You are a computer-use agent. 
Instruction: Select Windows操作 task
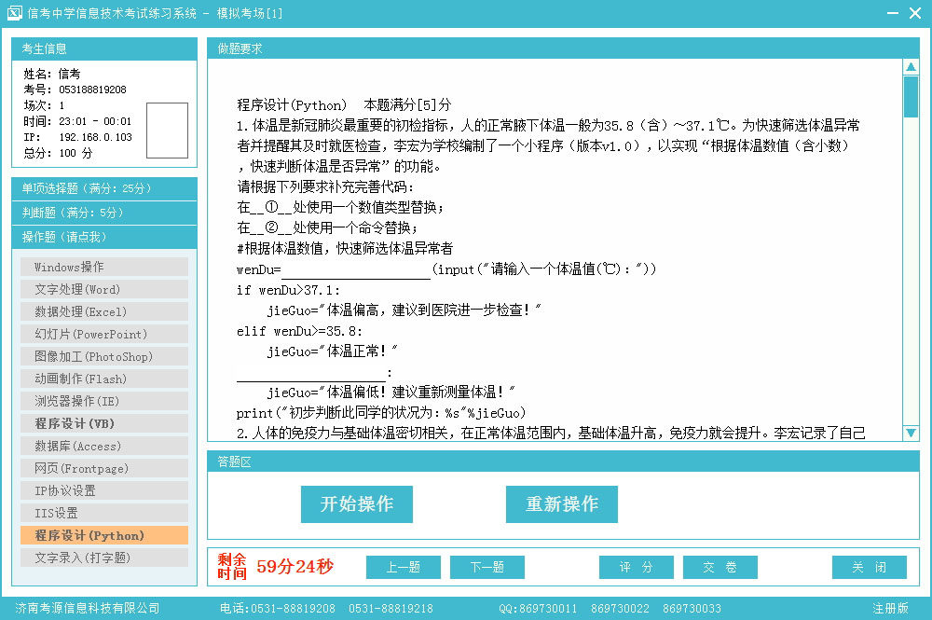(104, 267)
